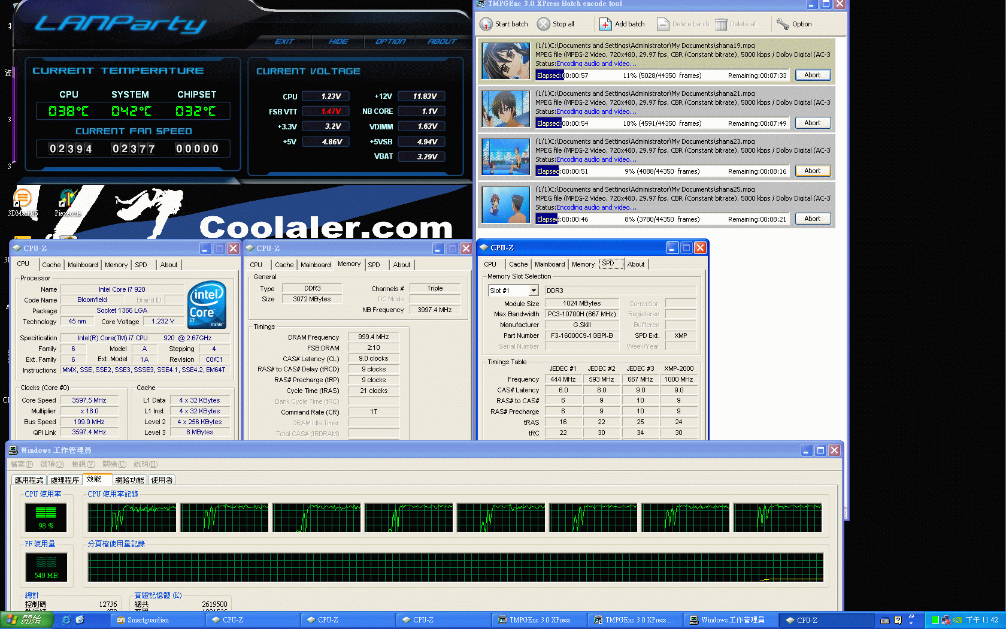Switch to the 應用程式 tab in Task Manager
Viewport: 1006px width, 629px height.
(x=29, y=480)
